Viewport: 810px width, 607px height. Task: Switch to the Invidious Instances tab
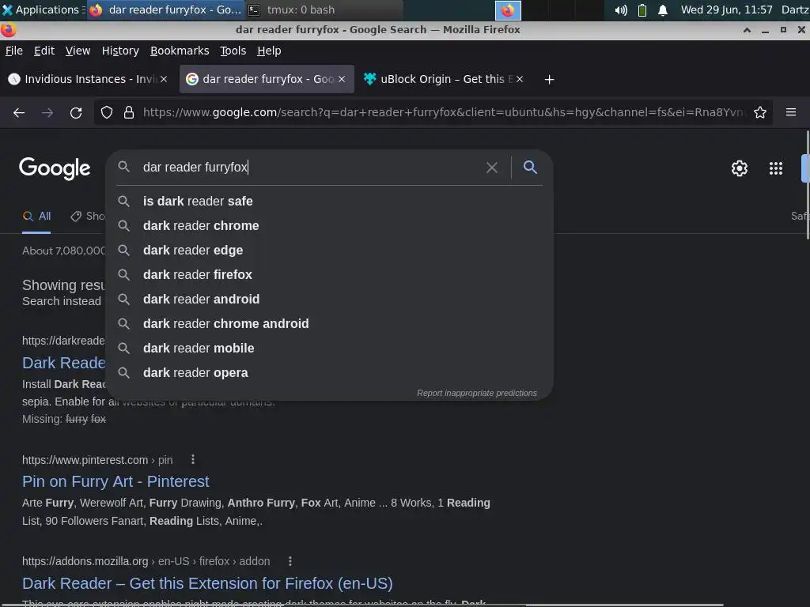coord(88,79)
